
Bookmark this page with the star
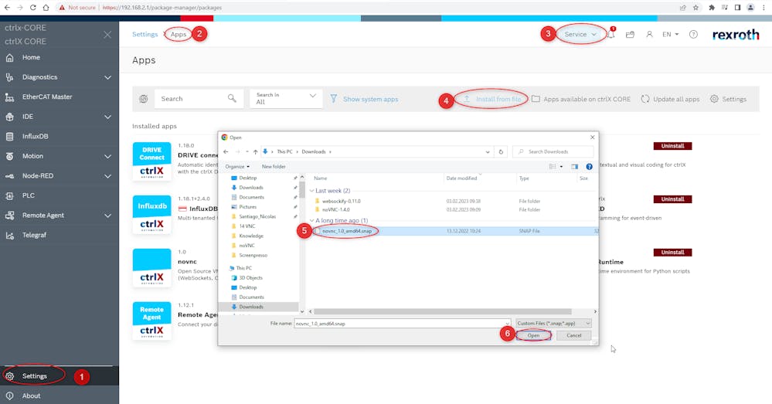(695, 8)
